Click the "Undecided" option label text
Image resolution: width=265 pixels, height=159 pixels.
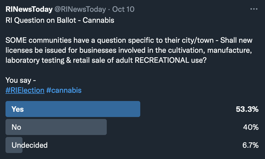29,145
